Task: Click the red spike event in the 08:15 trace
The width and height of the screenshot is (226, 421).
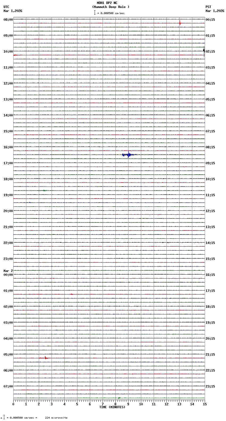Action: (x=180, y=23)
